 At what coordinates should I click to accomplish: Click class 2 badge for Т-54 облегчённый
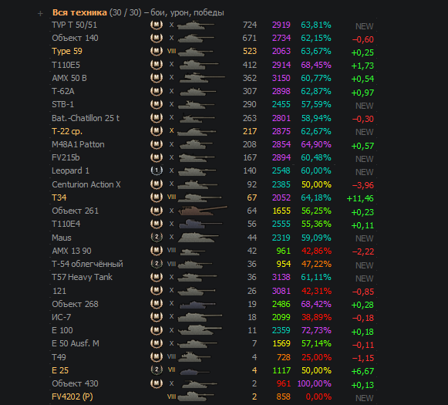click(157, 264)
